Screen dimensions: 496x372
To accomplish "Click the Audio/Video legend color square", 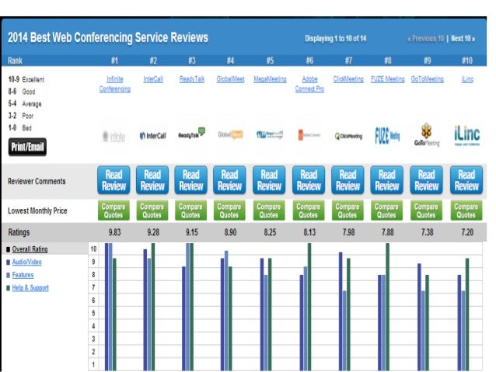I will (x=9, y=262).
